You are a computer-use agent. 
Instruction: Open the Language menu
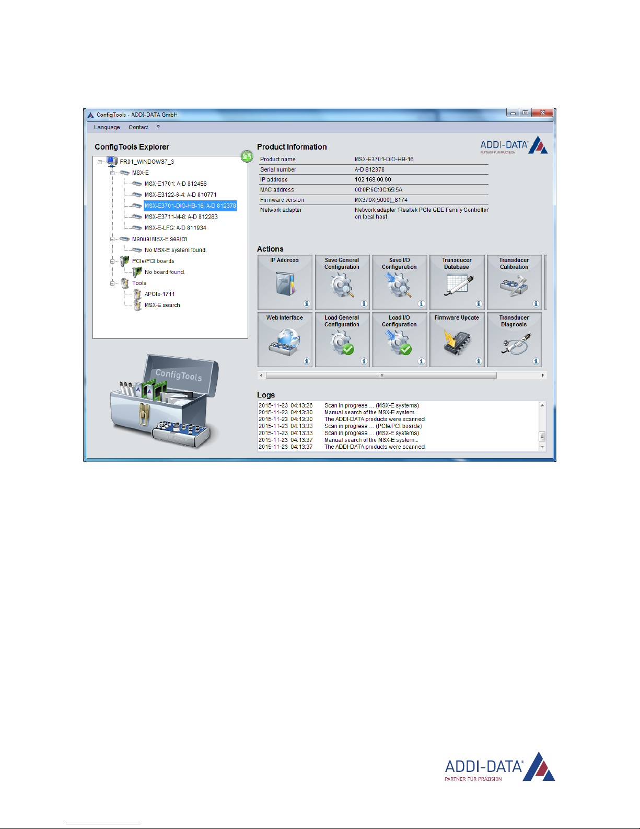pyautogui.click(x=107, y=127)
